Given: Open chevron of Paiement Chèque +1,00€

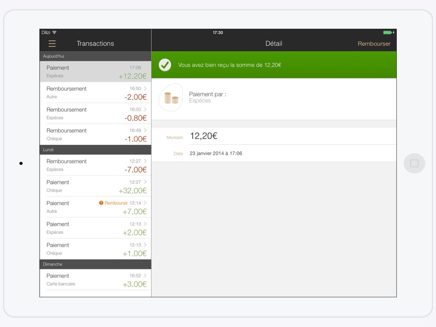Looking at the screenshot, I should coord(145,245).
